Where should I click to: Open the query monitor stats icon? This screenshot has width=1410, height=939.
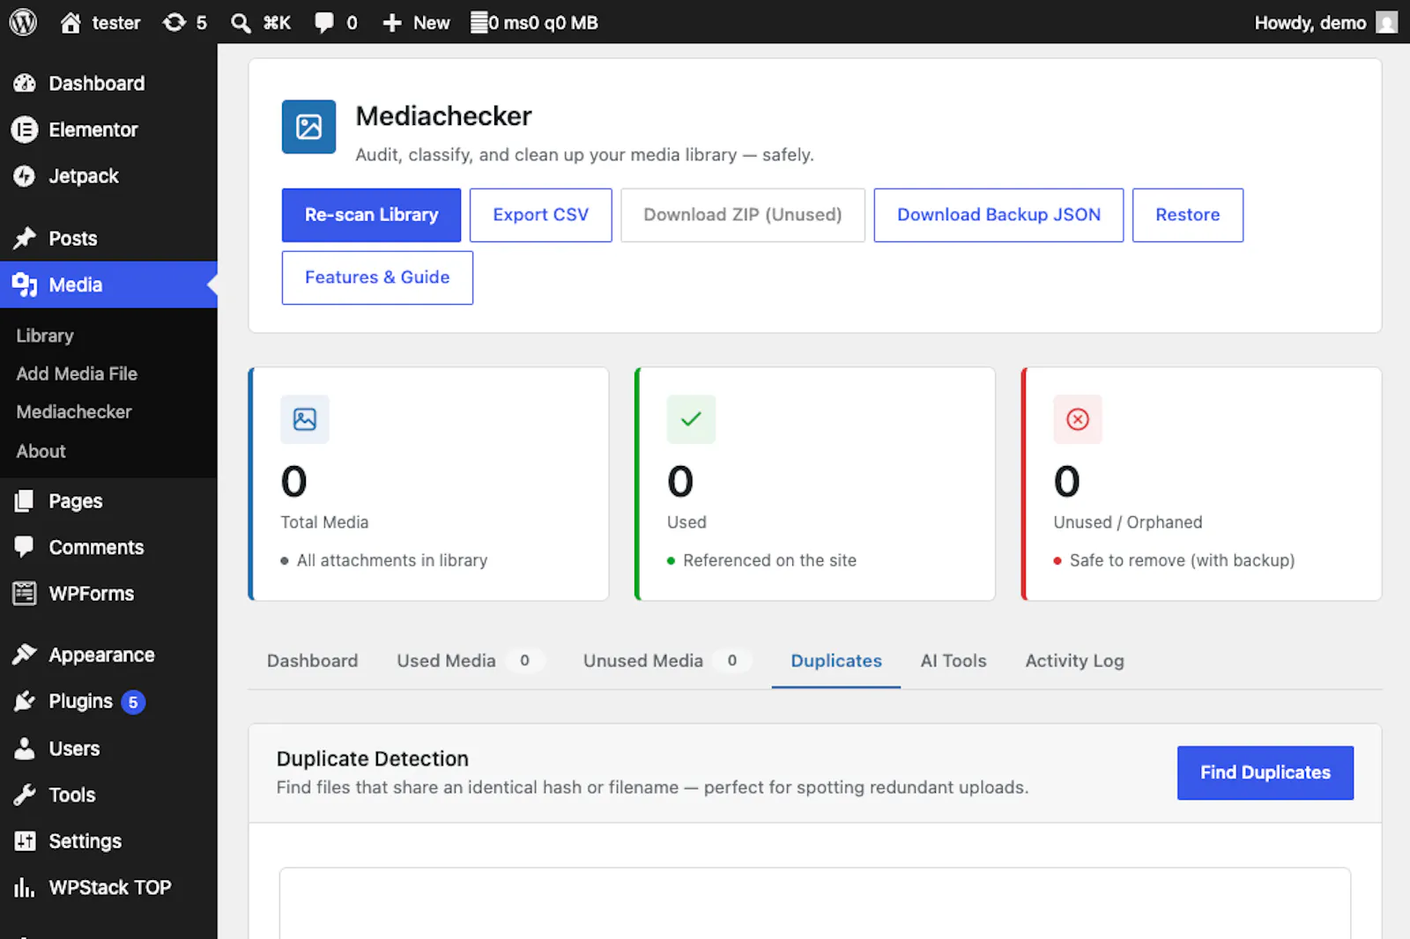[x=479, y=22]
